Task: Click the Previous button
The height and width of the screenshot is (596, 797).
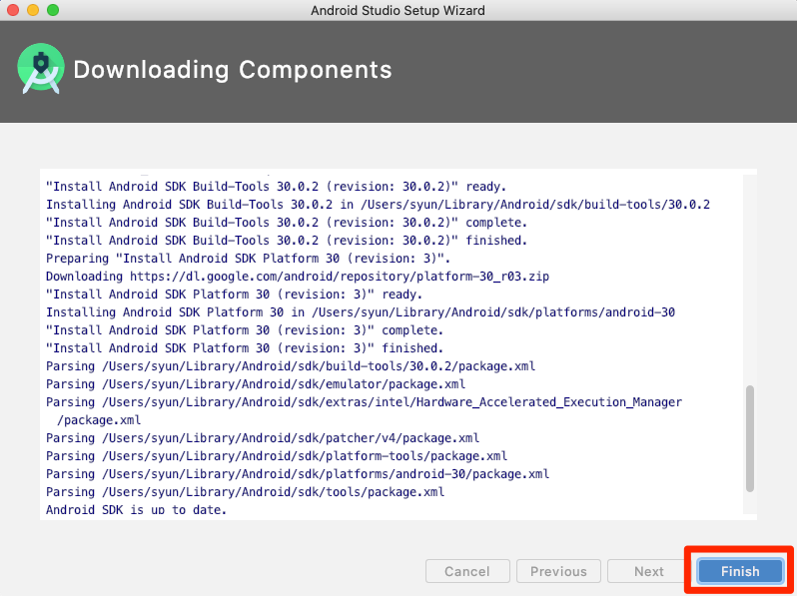Action: coord(558,571)
